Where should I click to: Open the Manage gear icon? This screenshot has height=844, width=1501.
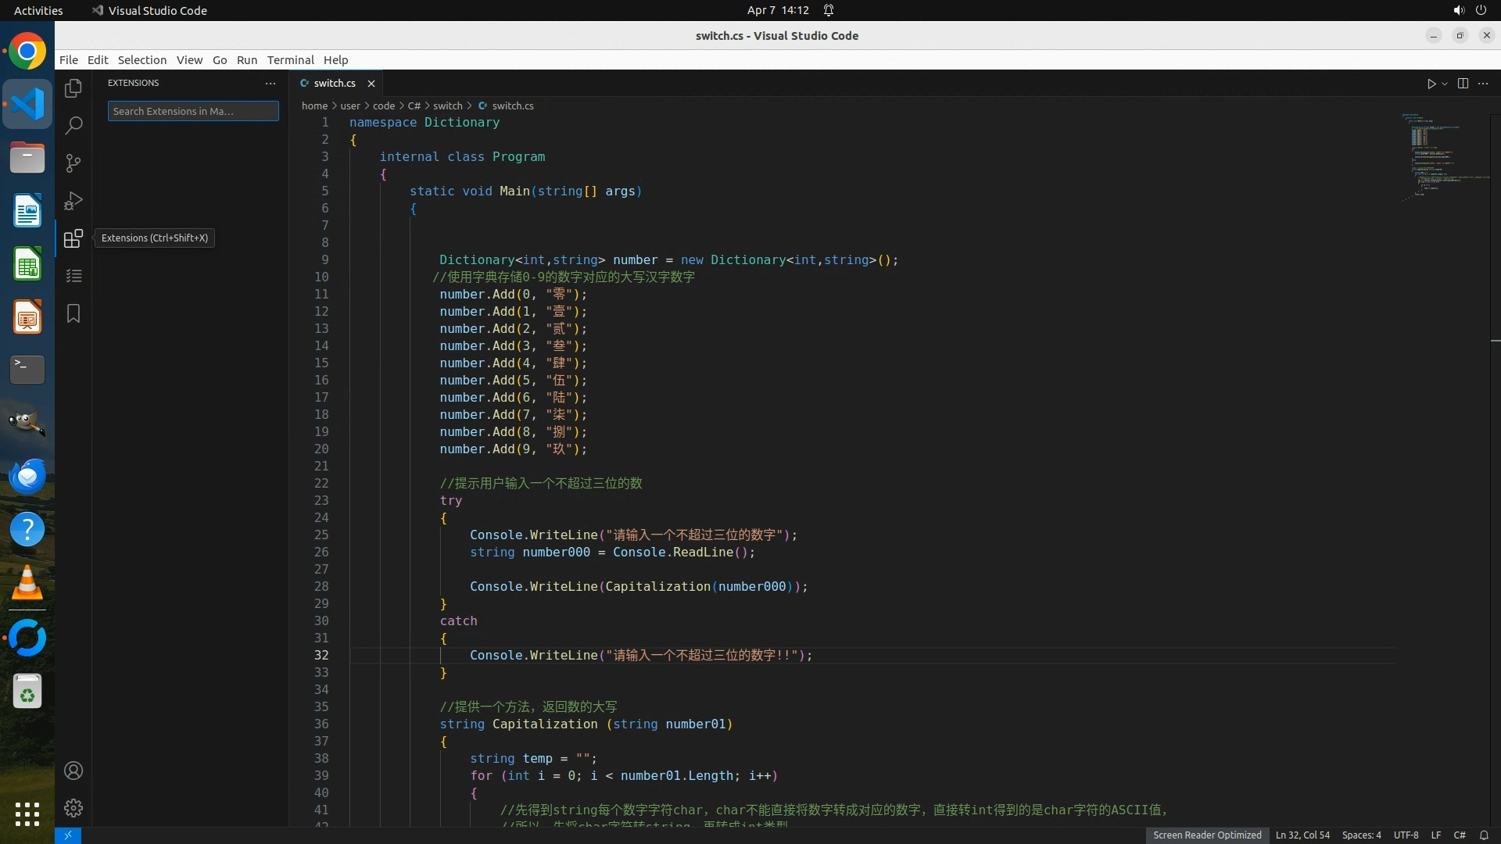coord(73,808)
